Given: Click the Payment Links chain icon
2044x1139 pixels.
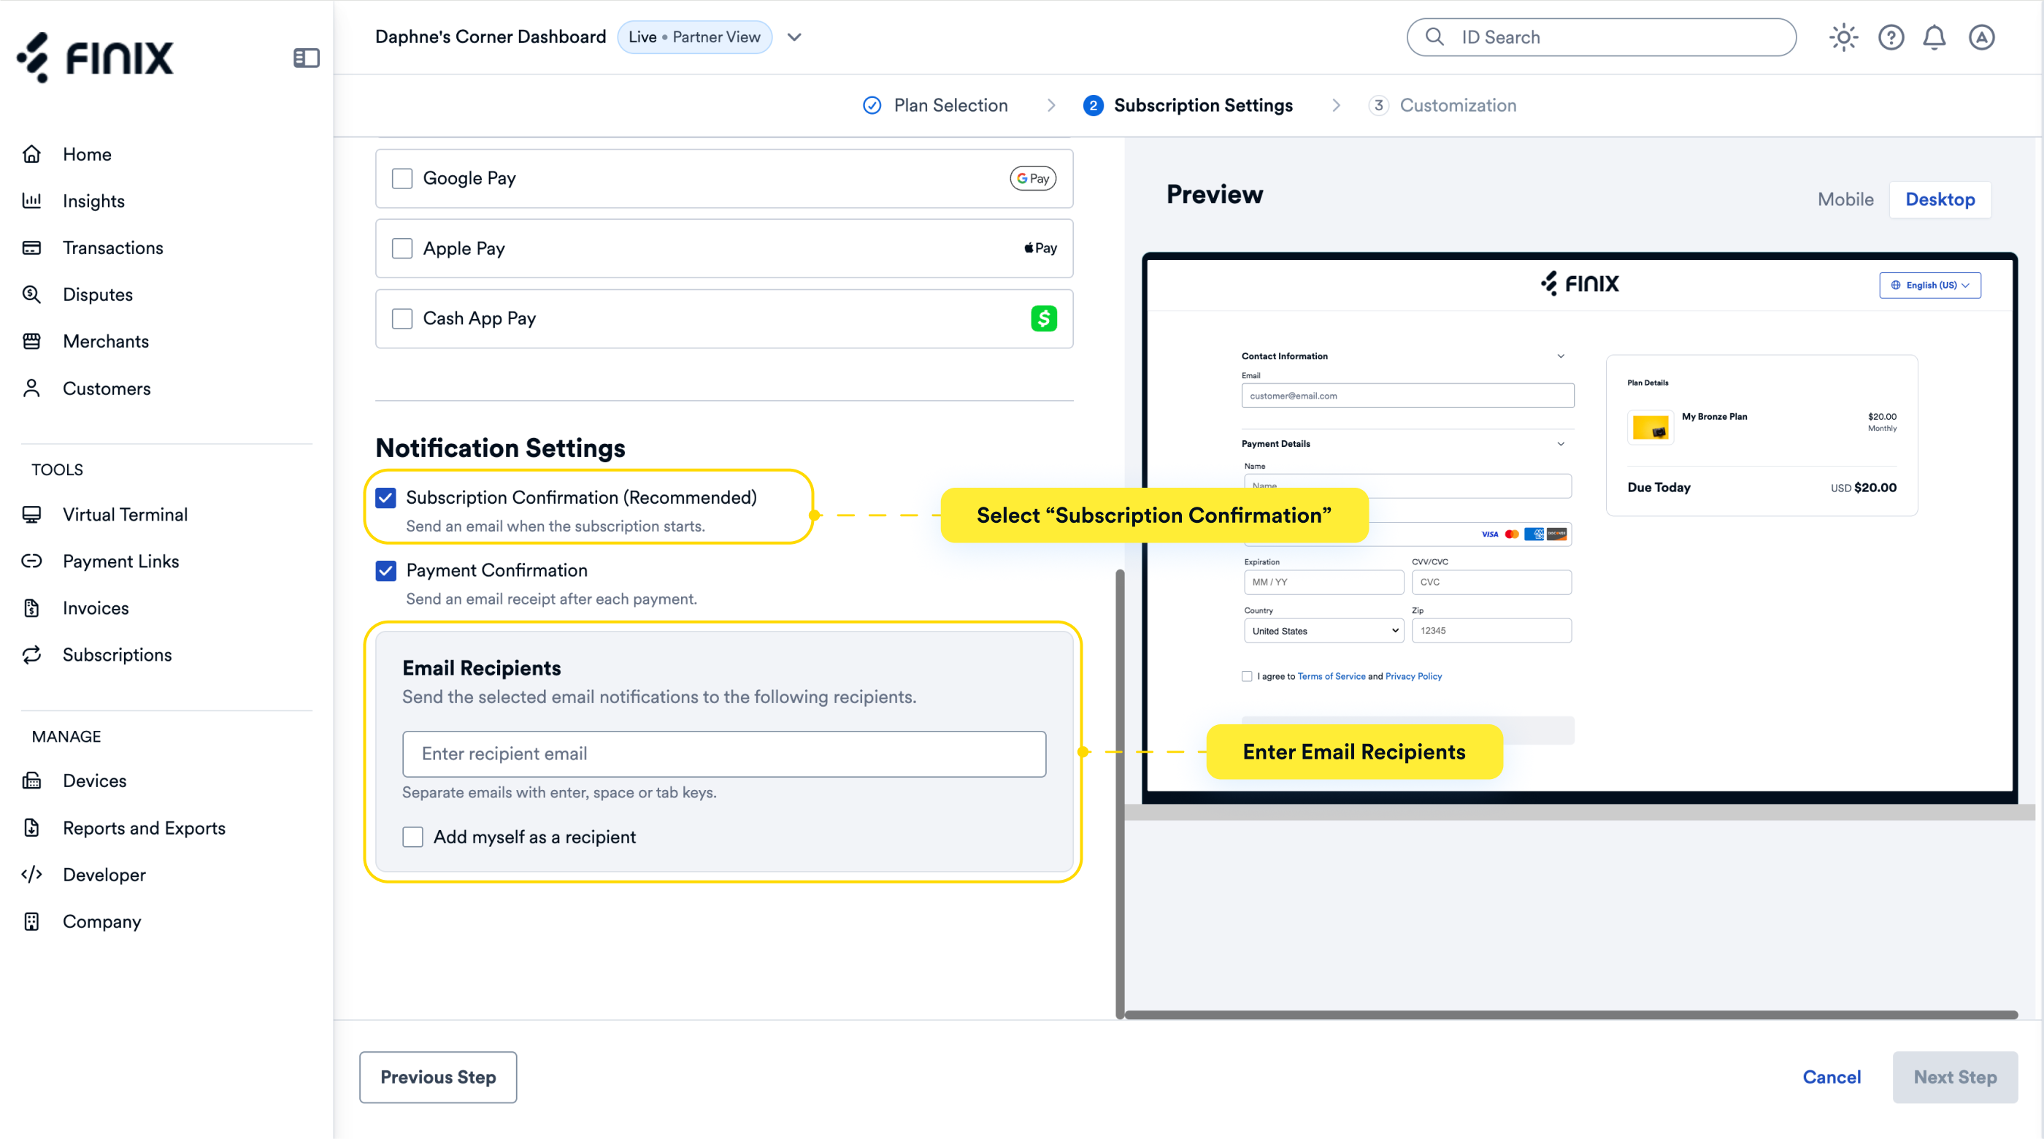Looking at the screenshot, I should (x=31, y=561).
